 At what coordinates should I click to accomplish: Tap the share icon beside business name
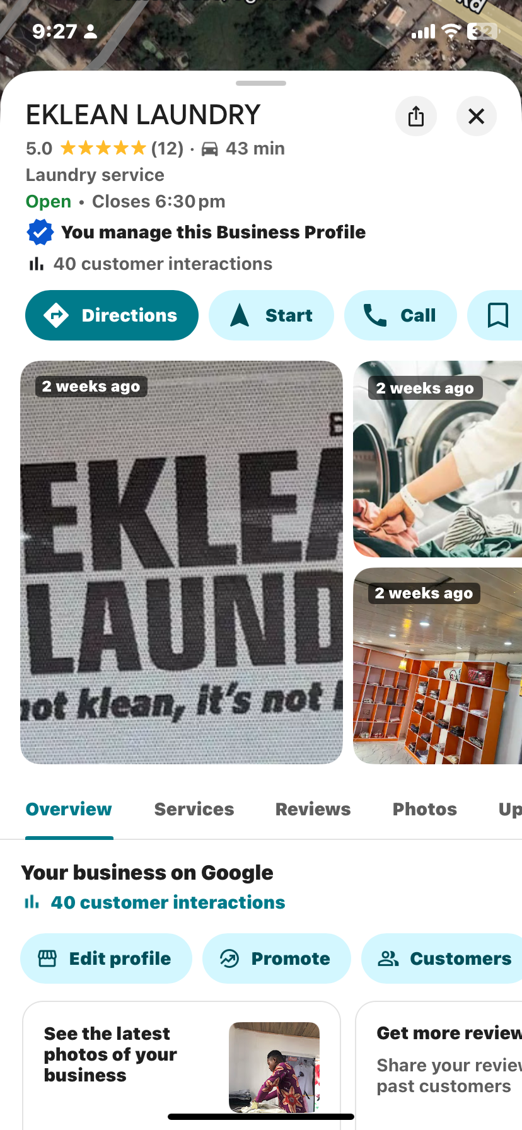[x=416, y=116]
